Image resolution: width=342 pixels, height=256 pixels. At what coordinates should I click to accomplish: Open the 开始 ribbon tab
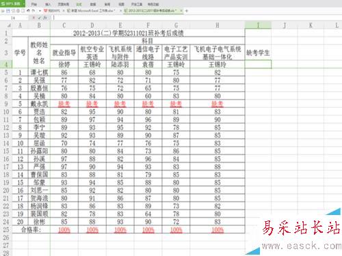(34, 4)
